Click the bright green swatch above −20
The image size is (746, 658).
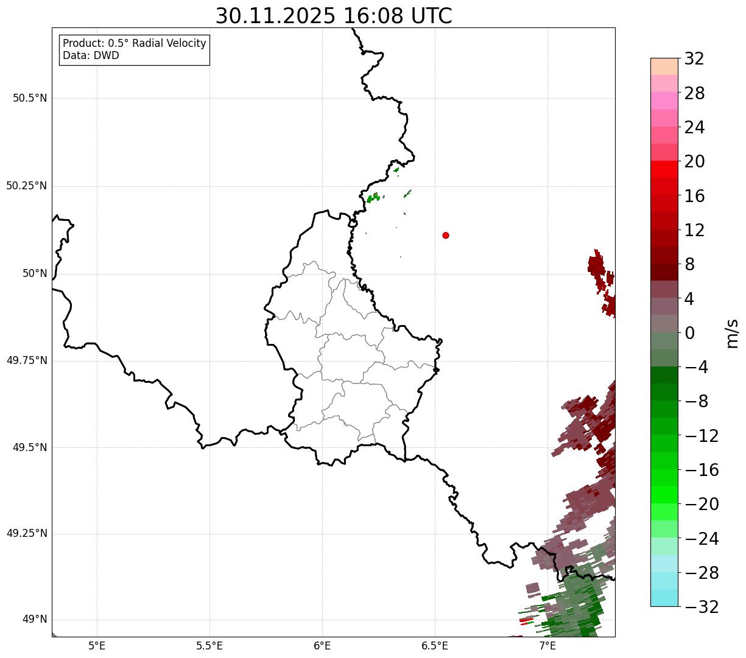(x=664, y=495)
